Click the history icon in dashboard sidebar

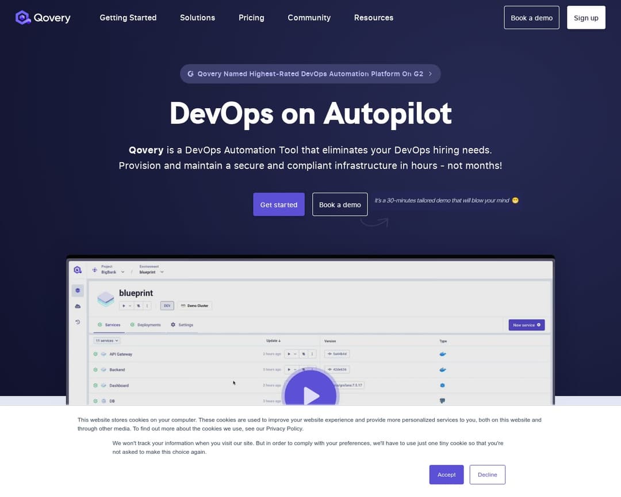[78, 322]
